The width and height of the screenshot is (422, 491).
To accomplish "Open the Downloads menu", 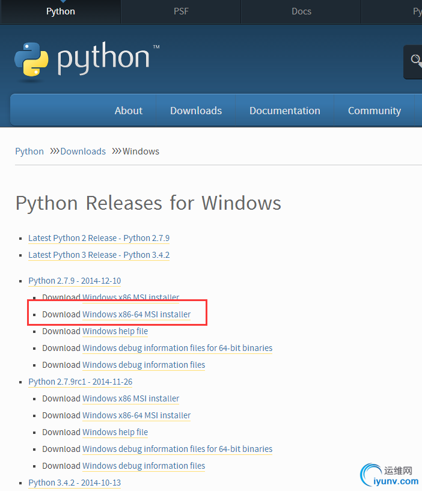I will tap(196, 111).
